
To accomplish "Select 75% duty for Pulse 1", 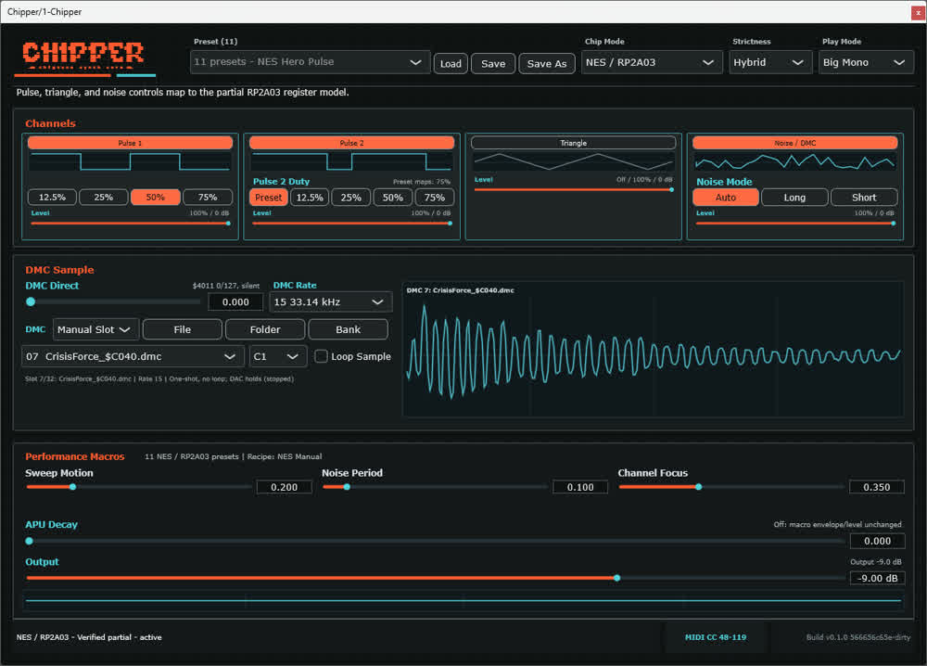I will (208, 197).
